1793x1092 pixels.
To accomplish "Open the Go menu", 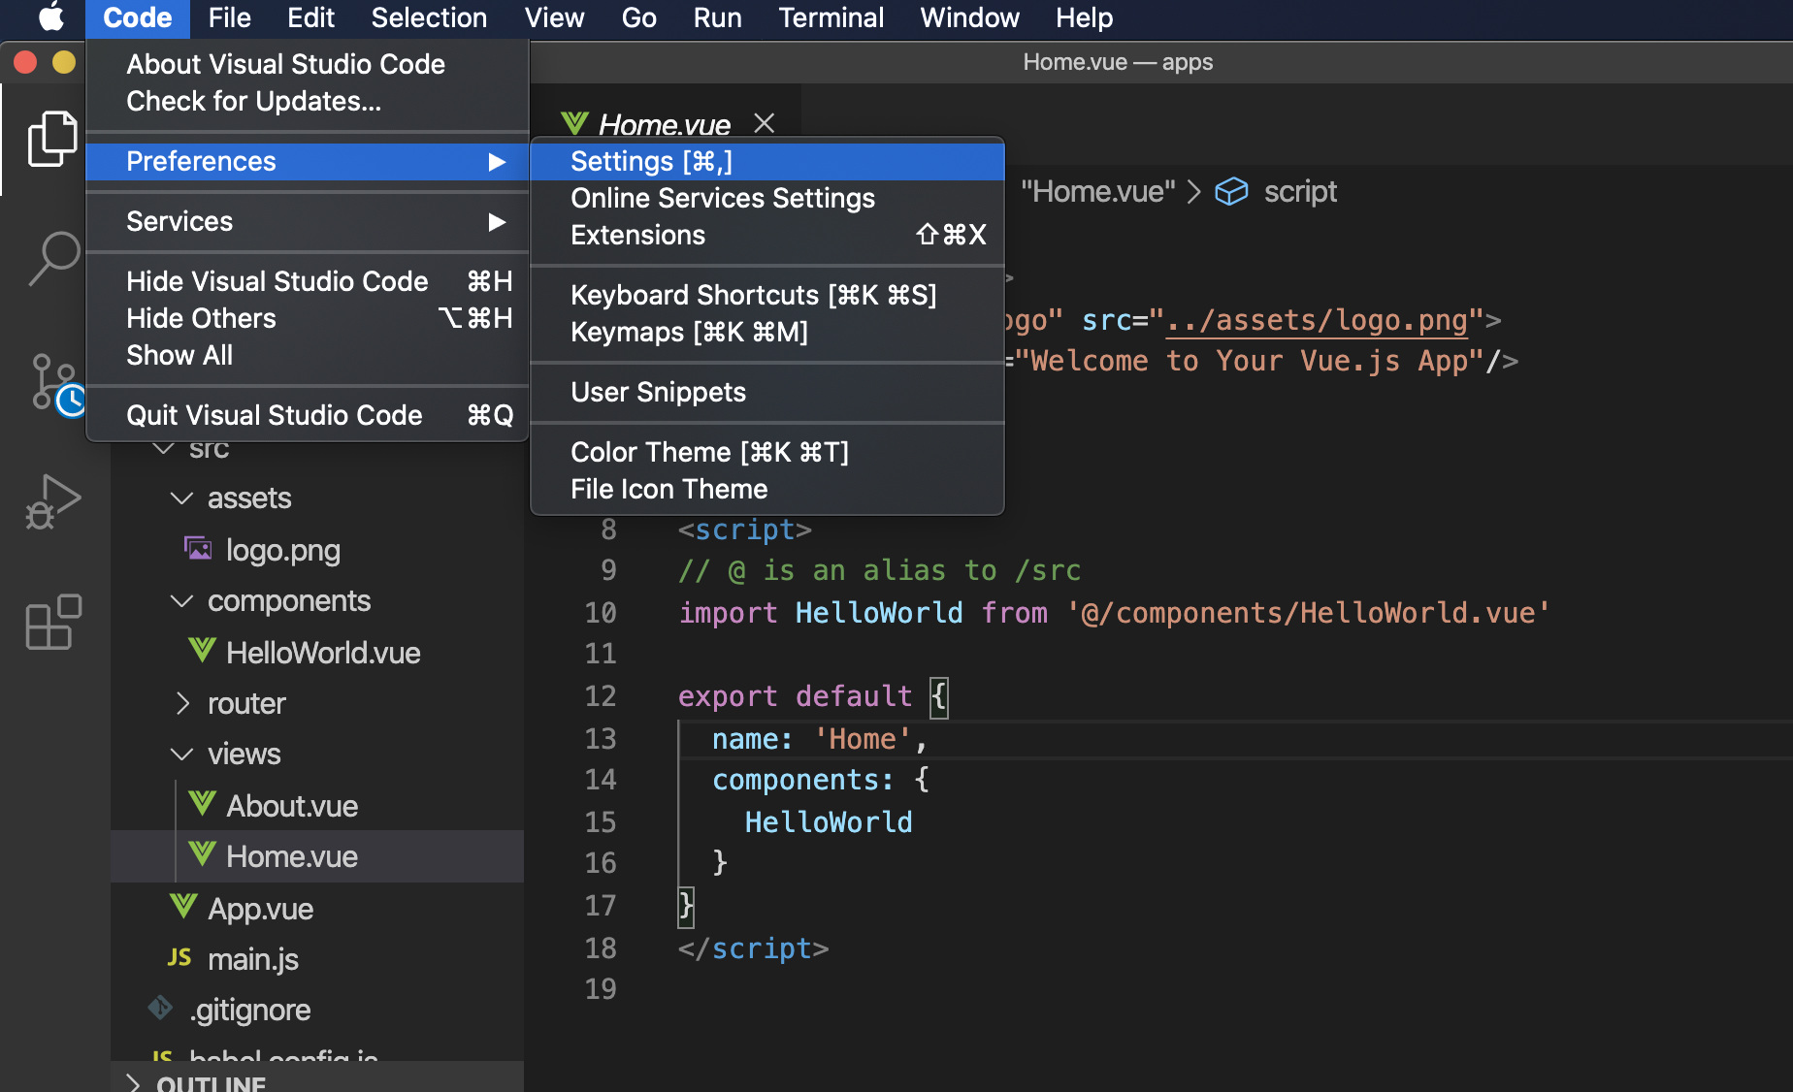I will pos(638,17).
